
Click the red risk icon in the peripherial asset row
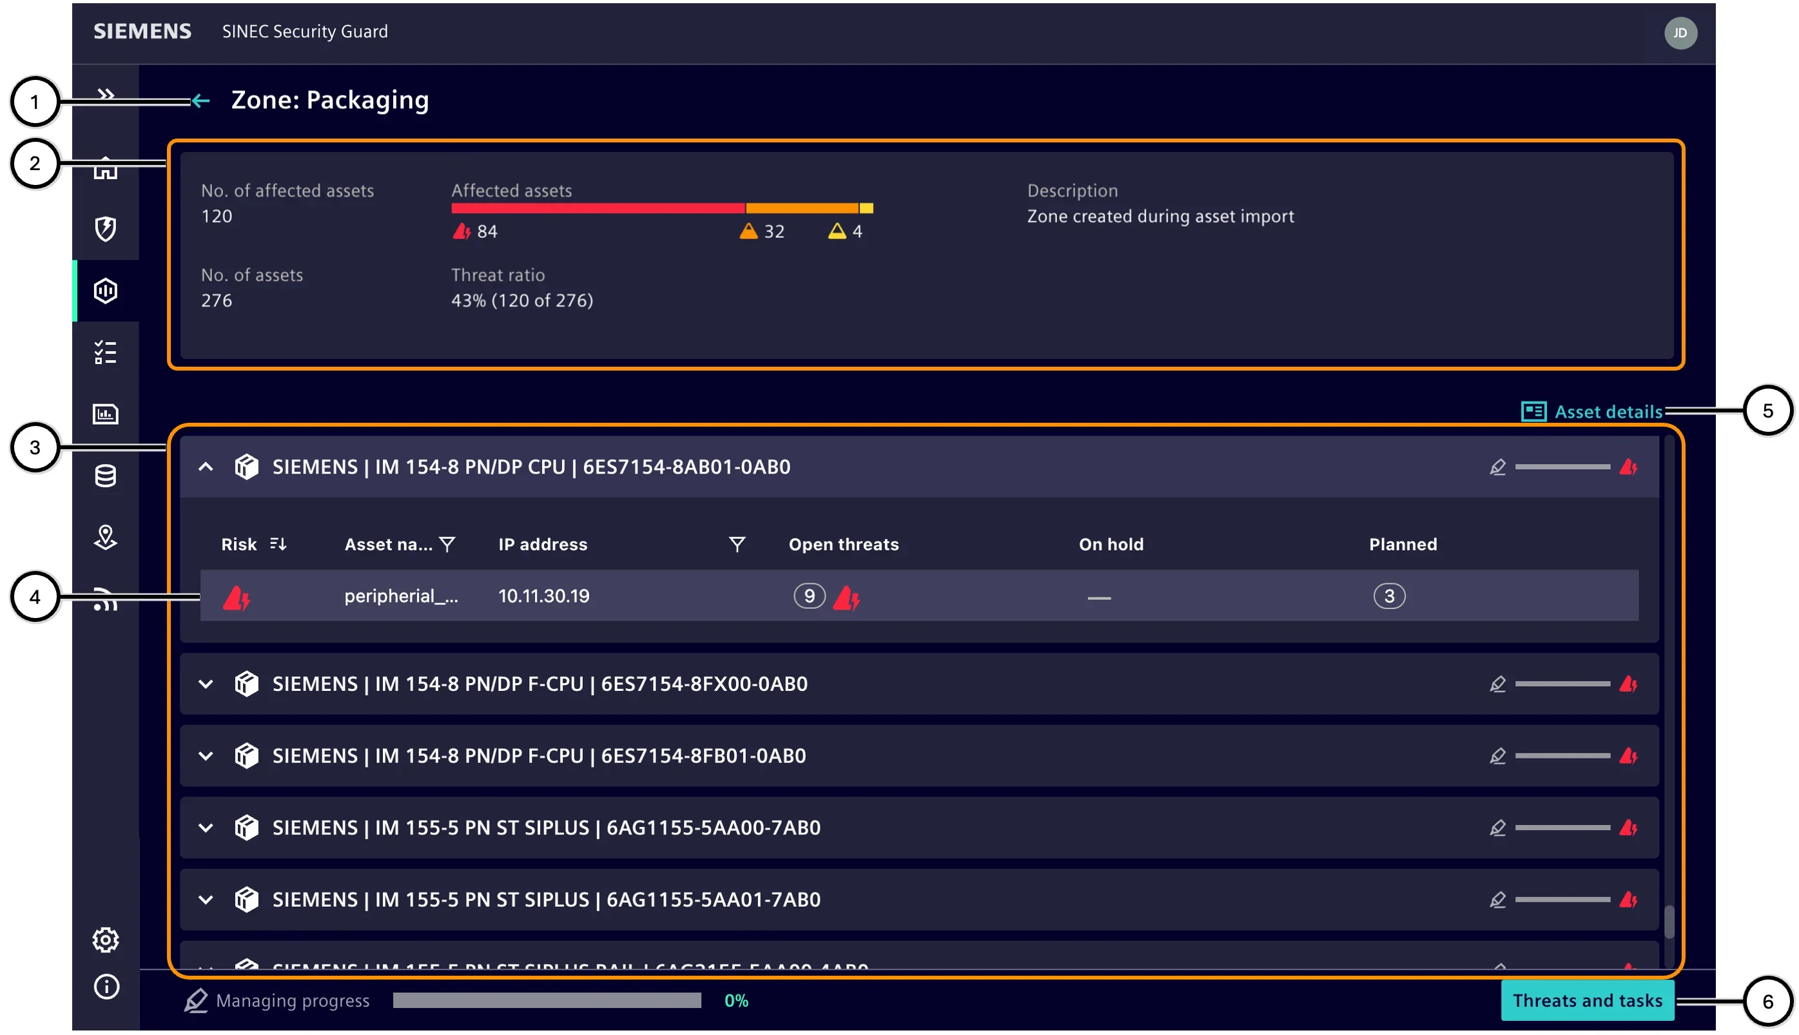click(x=236, y=598)
